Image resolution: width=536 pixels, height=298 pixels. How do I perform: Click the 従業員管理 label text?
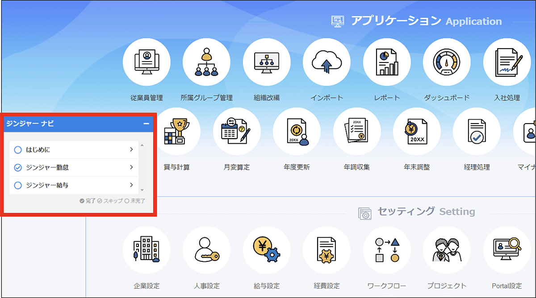[147, 98]
